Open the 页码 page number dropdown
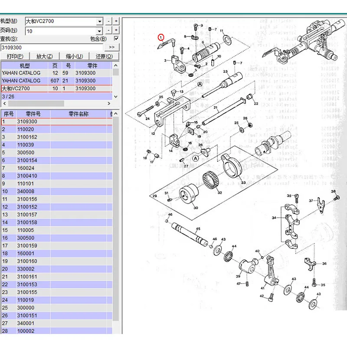This screenshot has height=347, width=347. 99,31
